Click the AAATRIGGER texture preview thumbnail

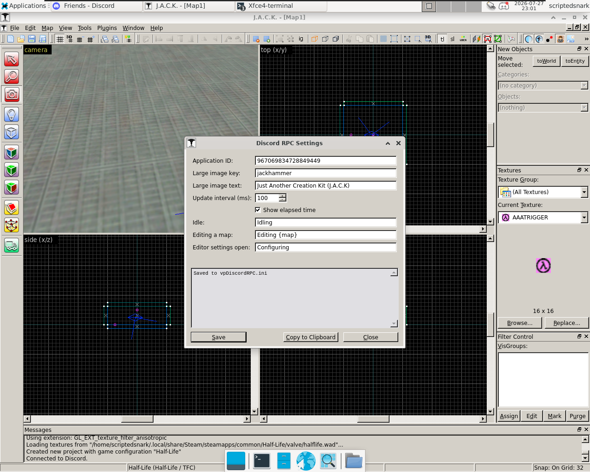[543, 265]
